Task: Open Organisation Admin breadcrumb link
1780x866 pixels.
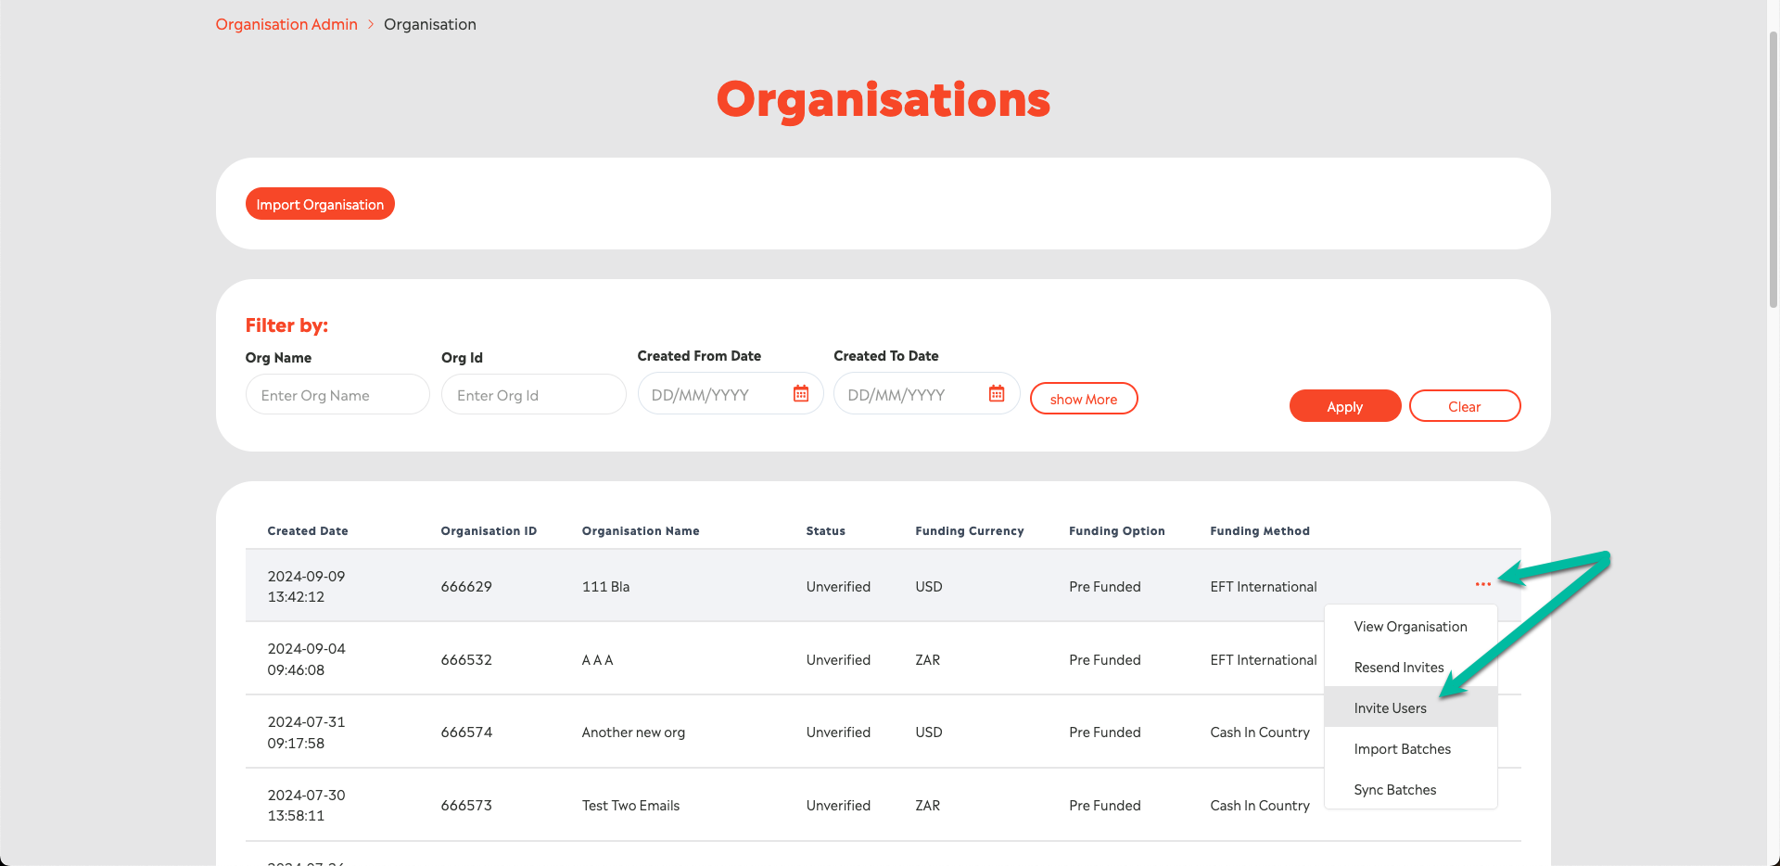Action: (286, 24)
